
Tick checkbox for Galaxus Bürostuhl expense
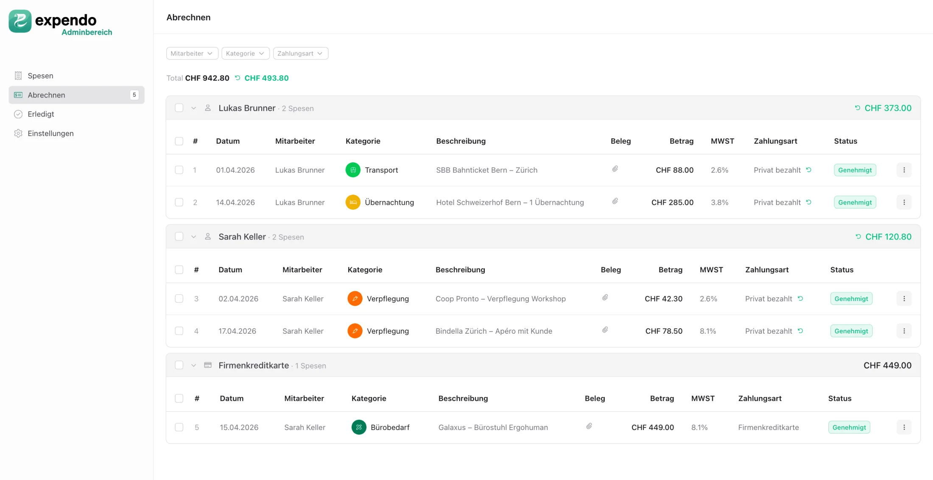pyautogui.click(x=179, y=427)
